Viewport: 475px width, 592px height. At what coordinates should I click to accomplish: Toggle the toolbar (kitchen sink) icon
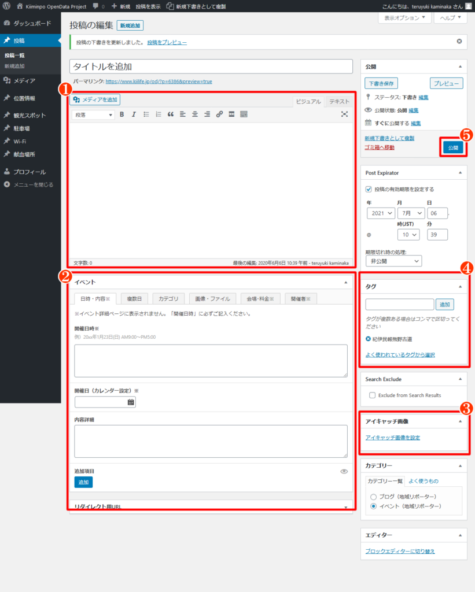(244, 114)
